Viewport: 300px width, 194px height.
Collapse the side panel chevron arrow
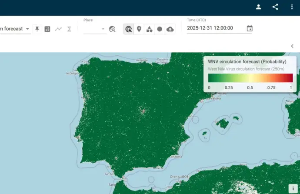292,46
